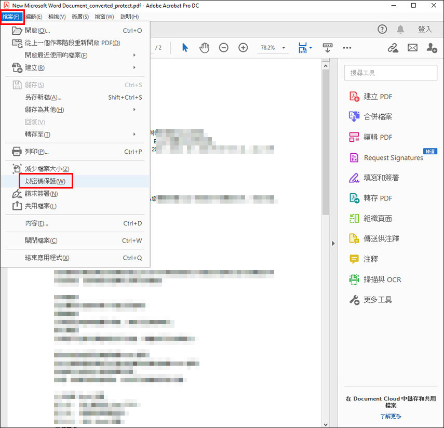Choose 結束應用程式 menu item

pos(75,258)
